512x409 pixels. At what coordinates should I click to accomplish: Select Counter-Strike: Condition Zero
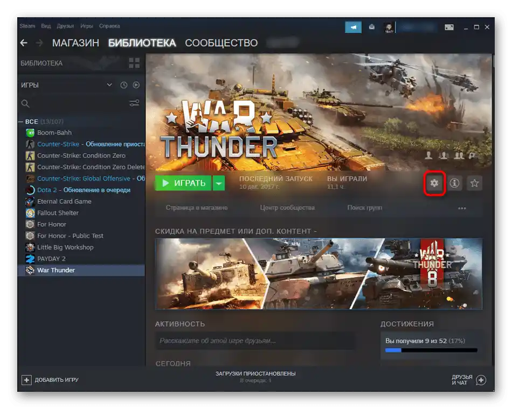81,156
